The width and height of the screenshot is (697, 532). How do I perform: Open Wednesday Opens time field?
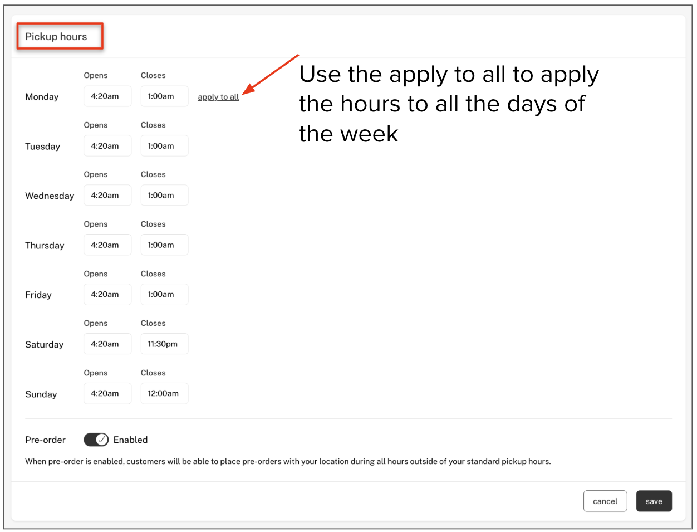coord(107,195)
